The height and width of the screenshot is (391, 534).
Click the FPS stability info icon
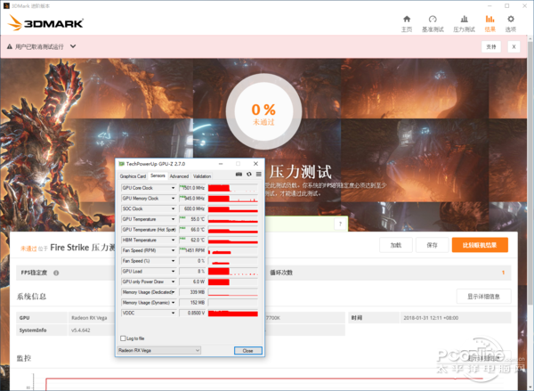click(x=55, y=273)
